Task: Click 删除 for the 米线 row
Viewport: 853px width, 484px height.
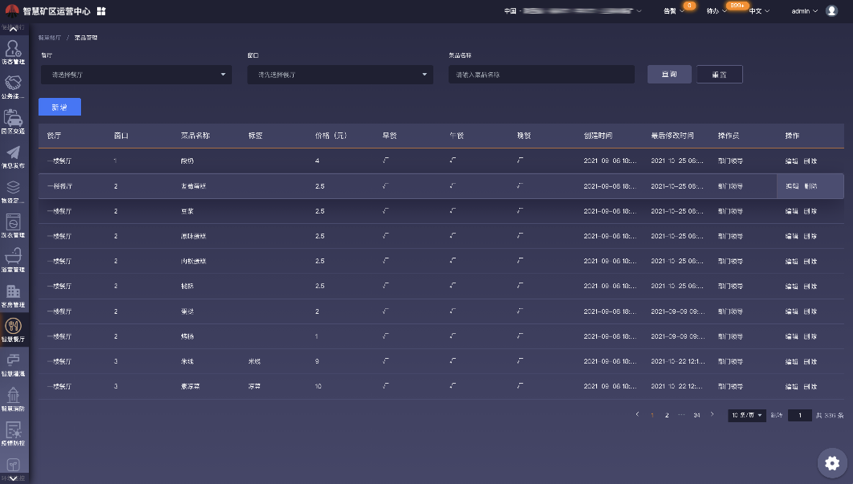Action: pos(810,361)
